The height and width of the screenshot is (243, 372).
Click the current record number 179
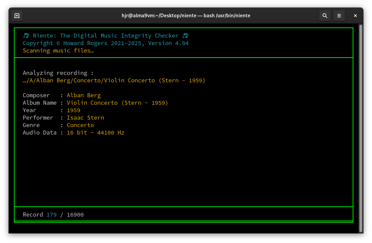pyautogui.click(x=51, y=215)
